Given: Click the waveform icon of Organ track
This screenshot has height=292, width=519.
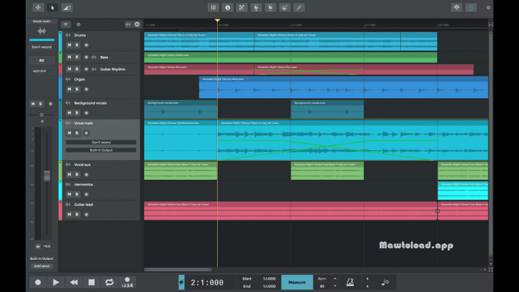Looking at the screenshot, I should [x=68, y=79].
